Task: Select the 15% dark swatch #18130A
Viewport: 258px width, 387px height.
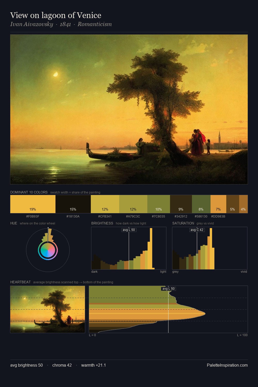Action: coord(73,204)
